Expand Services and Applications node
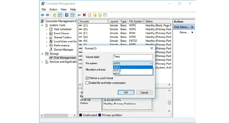Image resolution: width=229 pixels, height=123 pixels. tap(42, 62)
